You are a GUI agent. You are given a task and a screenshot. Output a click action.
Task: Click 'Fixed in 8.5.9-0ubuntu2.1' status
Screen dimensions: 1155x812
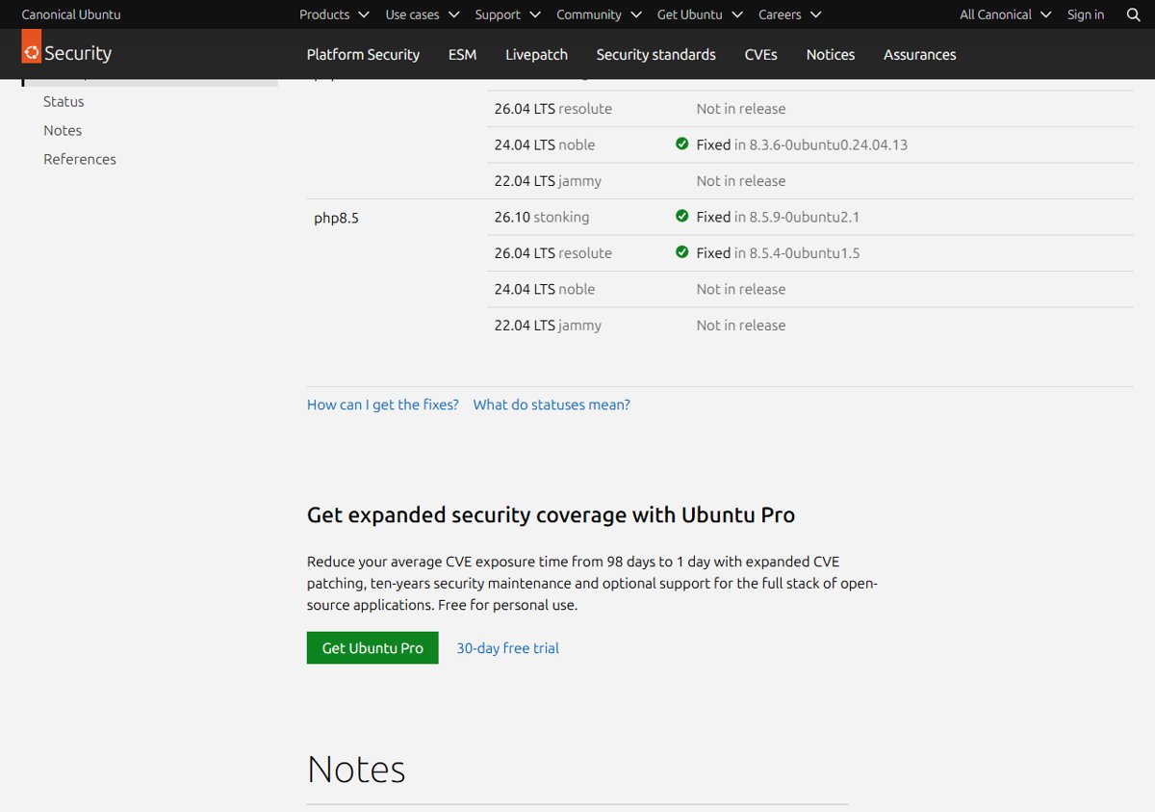(x=778, y=217)
